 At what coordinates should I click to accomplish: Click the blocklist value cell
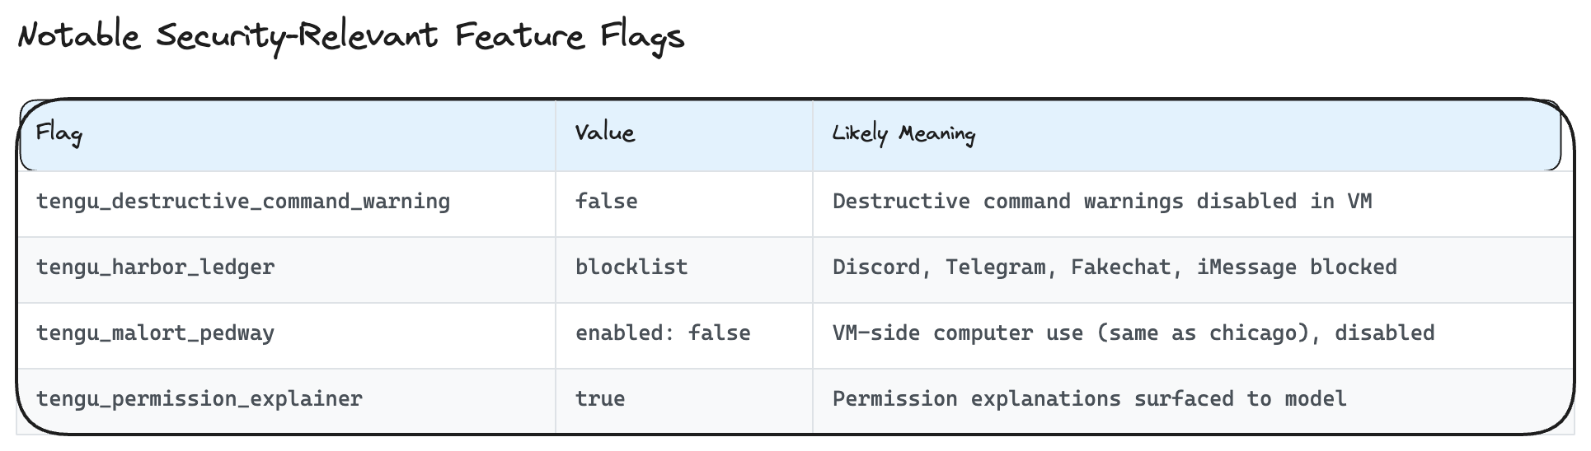pyautogui.click(x=631, y=267)
